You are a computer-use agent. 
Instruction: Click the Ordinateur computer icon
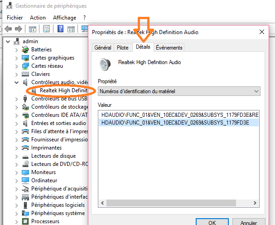coord(25,180)
